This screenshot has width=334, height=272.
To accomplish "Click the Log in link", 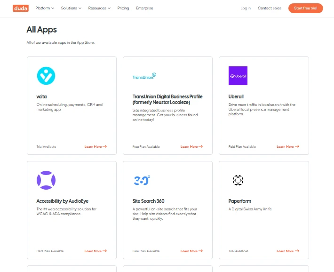I will [246, 8].
